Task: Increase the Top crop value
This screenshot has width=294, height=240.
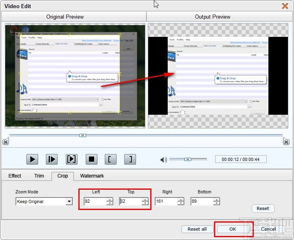Action: pyautogui.click(x=145, y=199)
